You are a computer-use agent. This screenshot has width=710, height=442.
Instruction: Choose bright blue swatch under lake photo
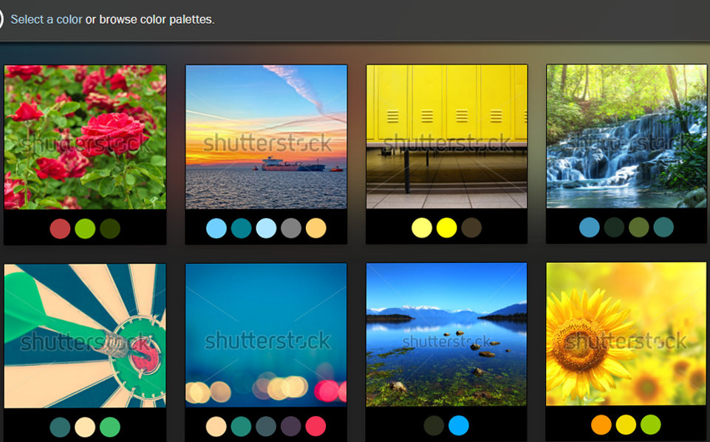click(x=459, y=426)
